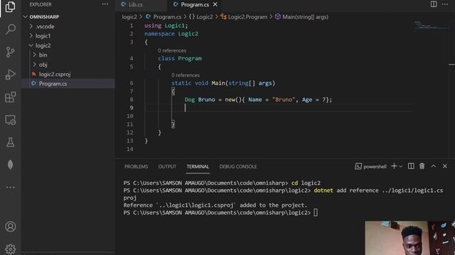
Task: Click the Dog type on line 8
Action: tap(190, 99)
